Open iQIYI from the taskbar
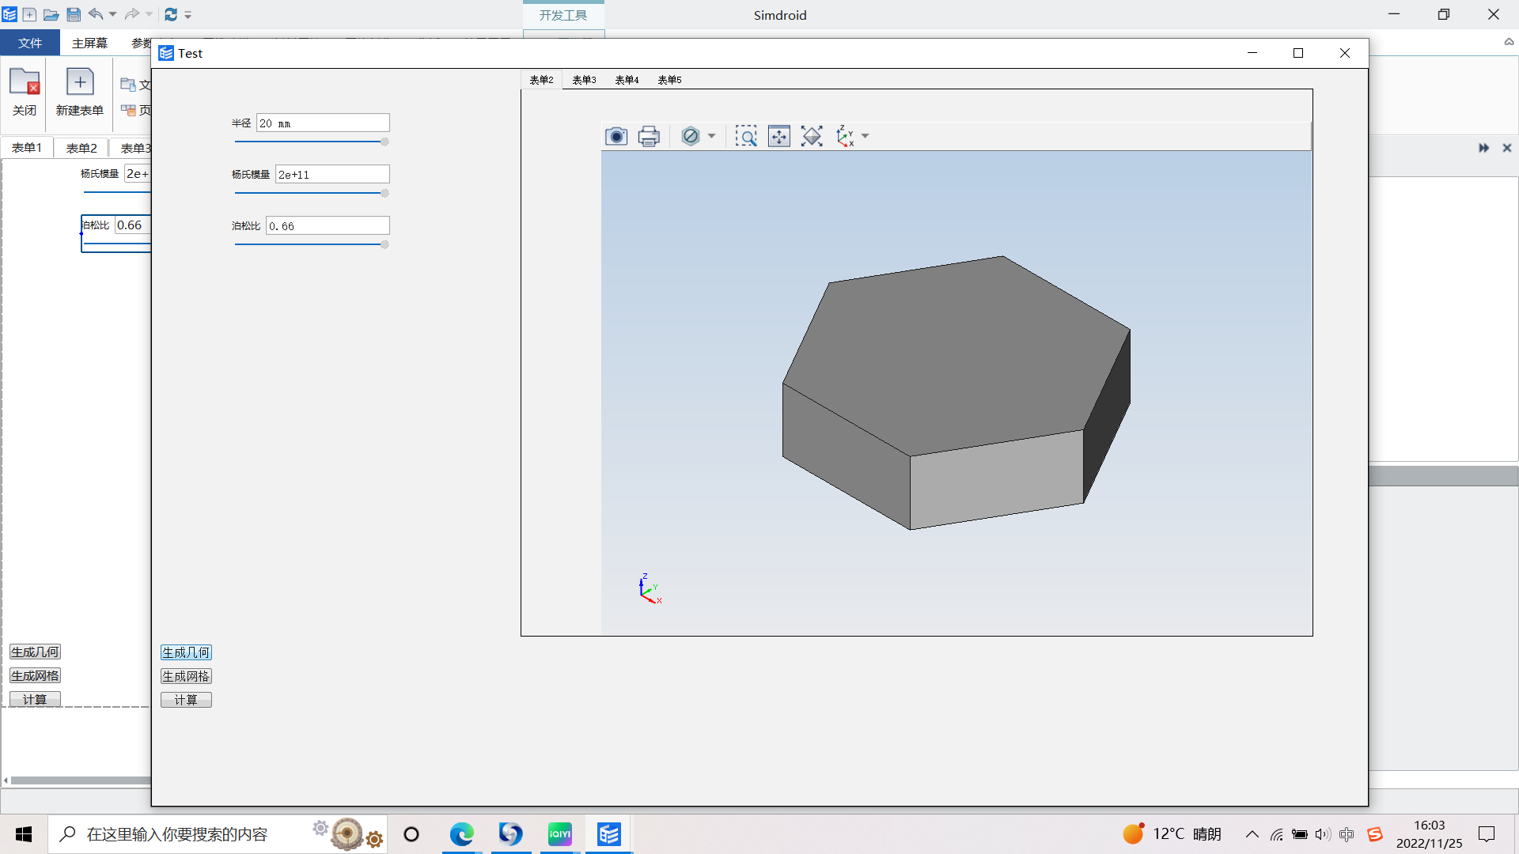The image size is (1519, 854). (x=560, y=834)
